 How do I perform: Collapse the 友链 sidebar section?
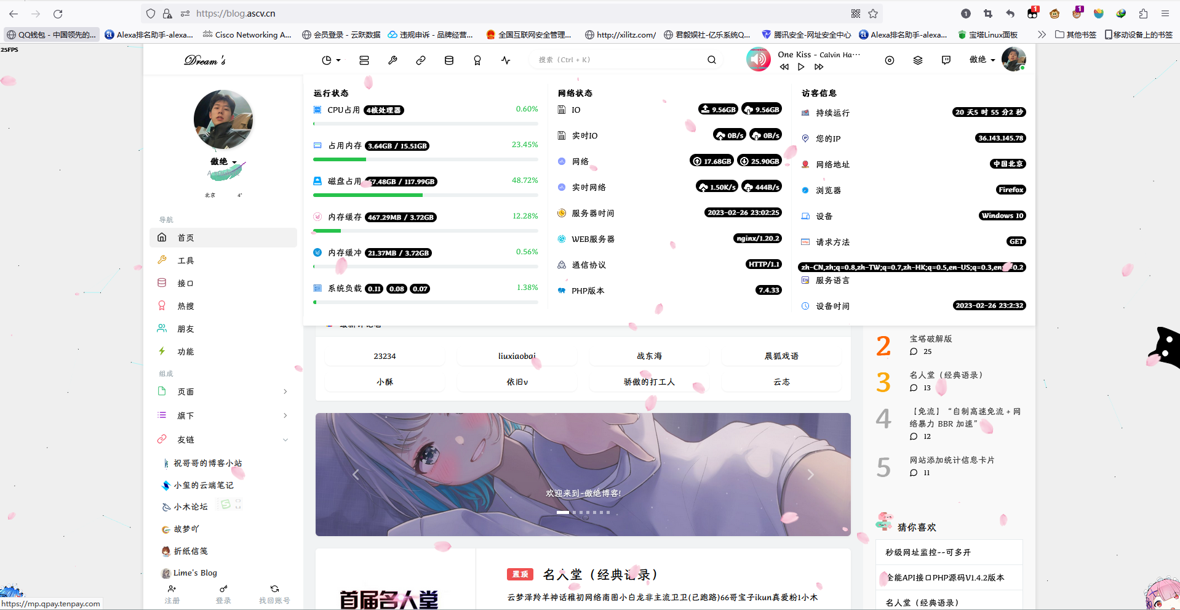[x=223, y=439]
